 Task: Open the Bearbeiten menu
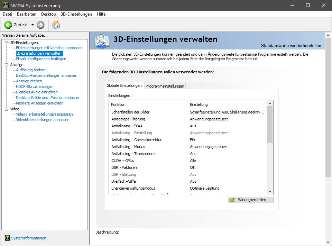27,14
